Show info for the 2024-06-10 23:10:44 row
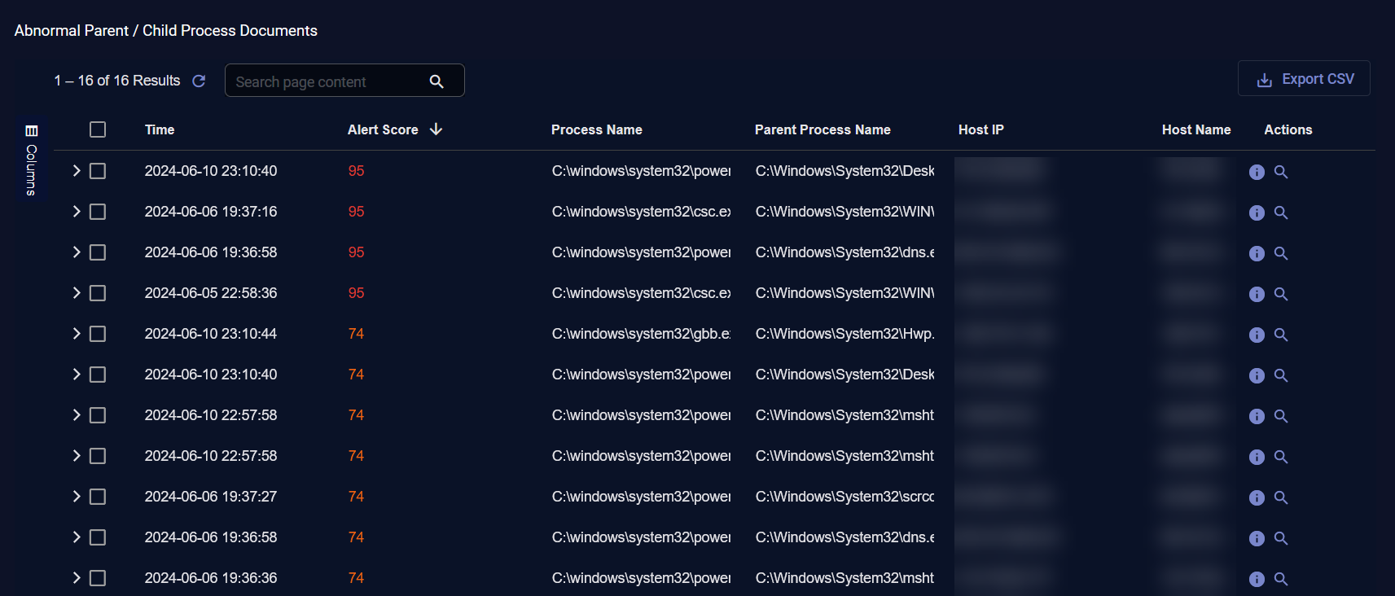The width and height of the screenshot is (1395, 596). [x=1257, y=335]
